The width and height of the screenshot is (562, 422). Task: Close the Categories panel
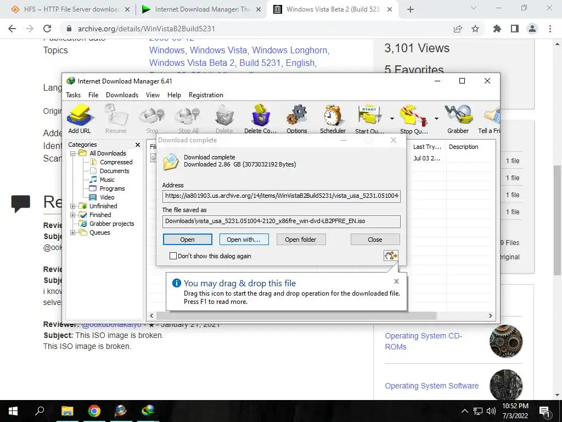(x=138, y=145)
